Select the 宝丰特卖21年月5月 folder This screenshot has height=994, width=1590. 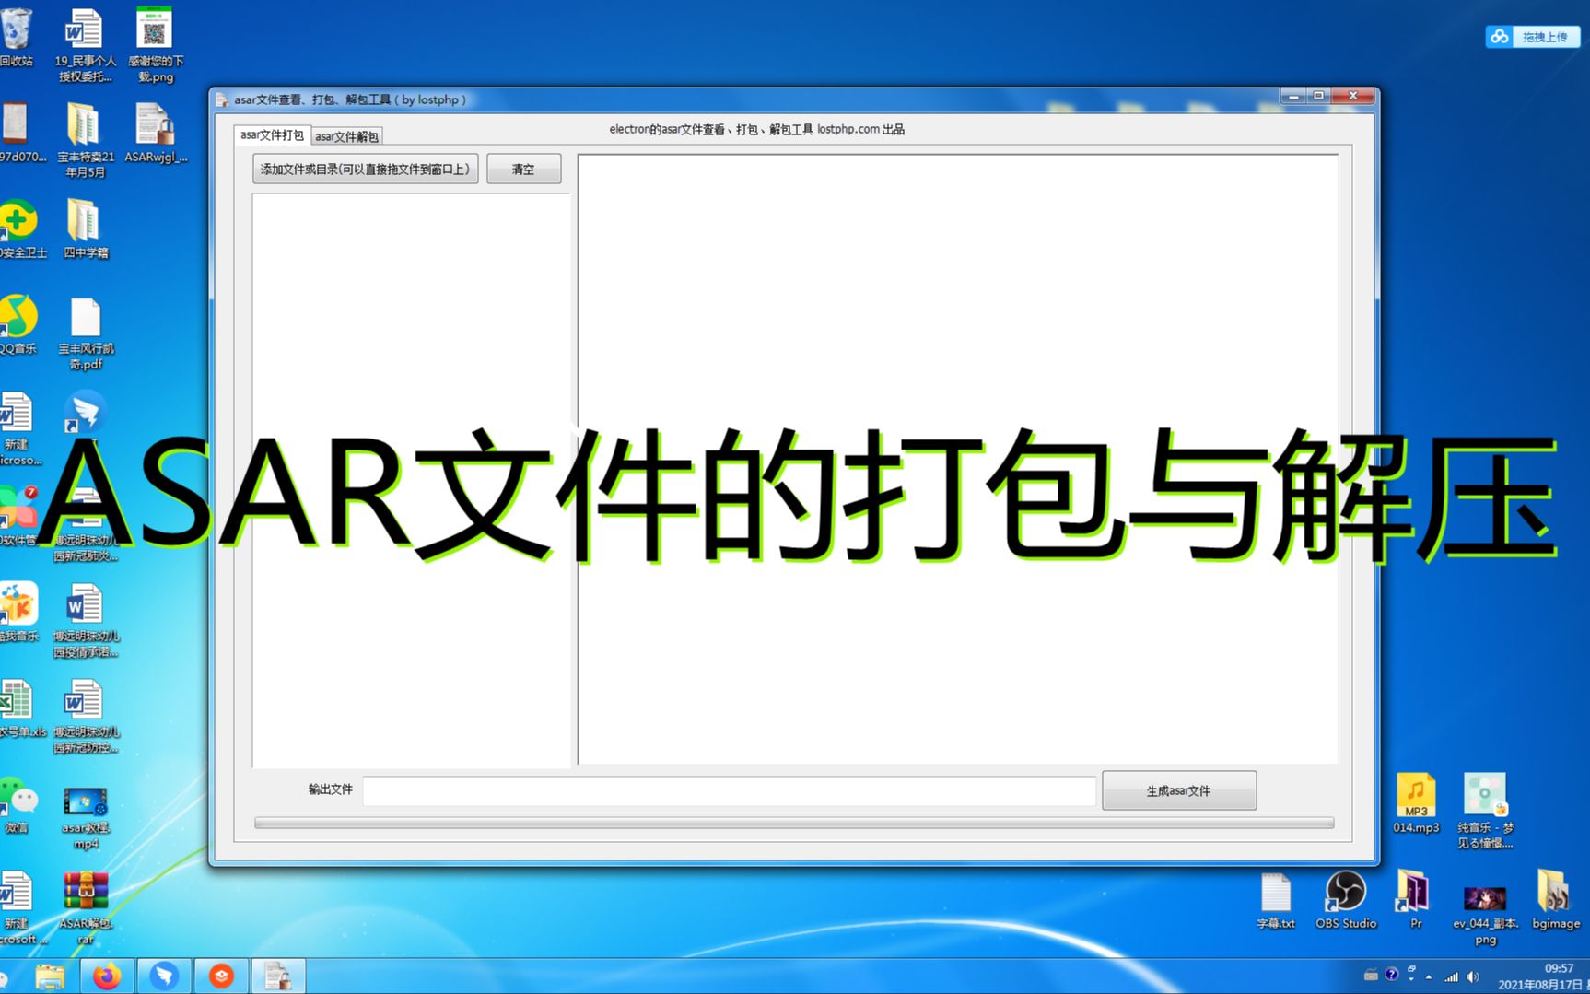click(x=85, y=140)
